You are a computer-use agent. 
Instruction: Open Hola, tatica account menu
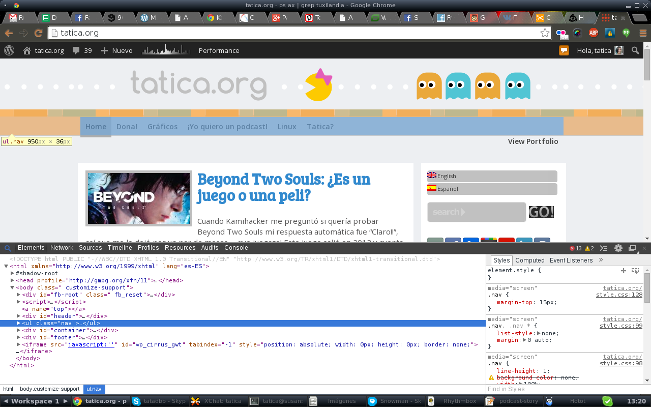[x=600, y=50]
